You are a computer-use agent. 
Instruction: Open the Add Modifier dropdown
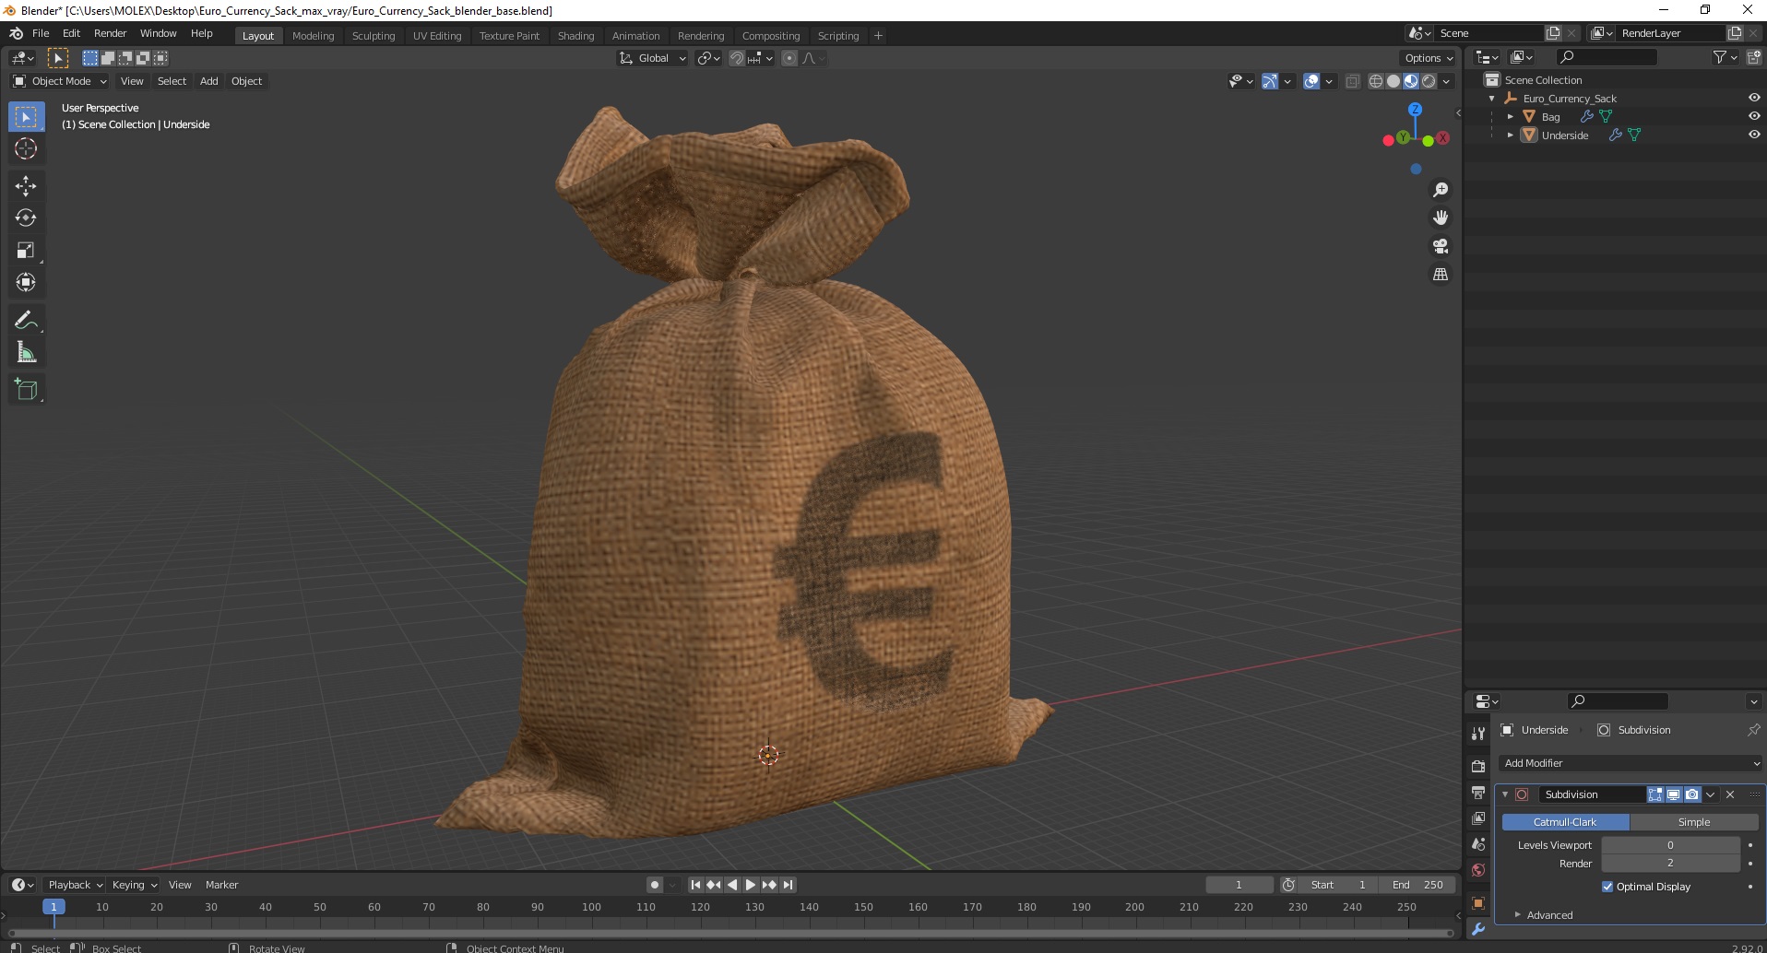click(1631, 763)
